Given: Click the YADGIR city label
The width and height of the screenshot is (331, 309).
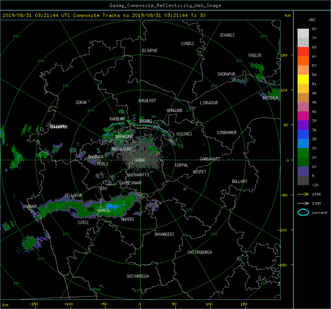Looking at the screenshot, I should (255, 55).
